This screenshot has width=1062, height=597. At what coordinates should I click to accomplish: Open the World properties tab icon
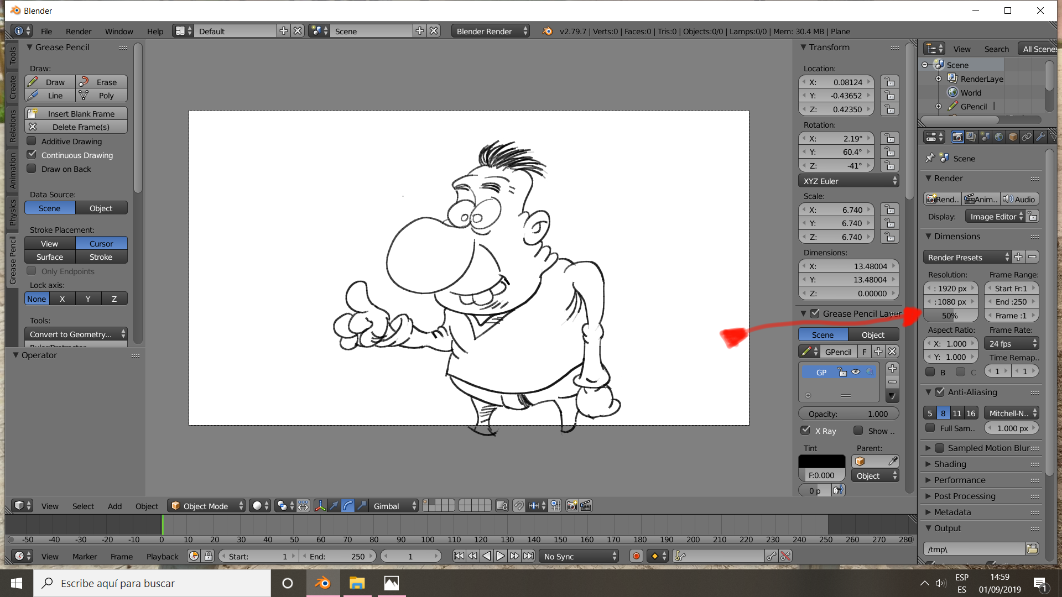999,137
